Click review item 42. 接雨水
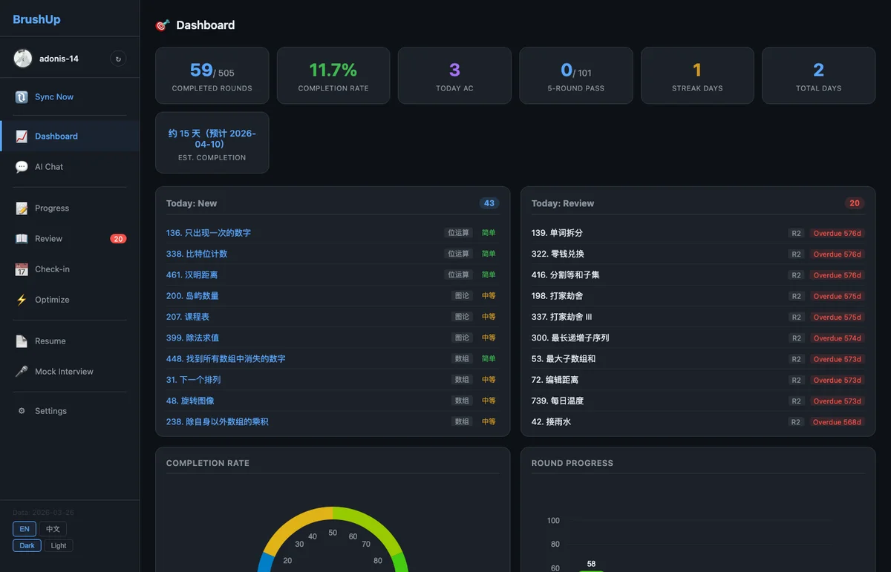The height and width of the screenshot is (572, 891). (x=551, y=422)
